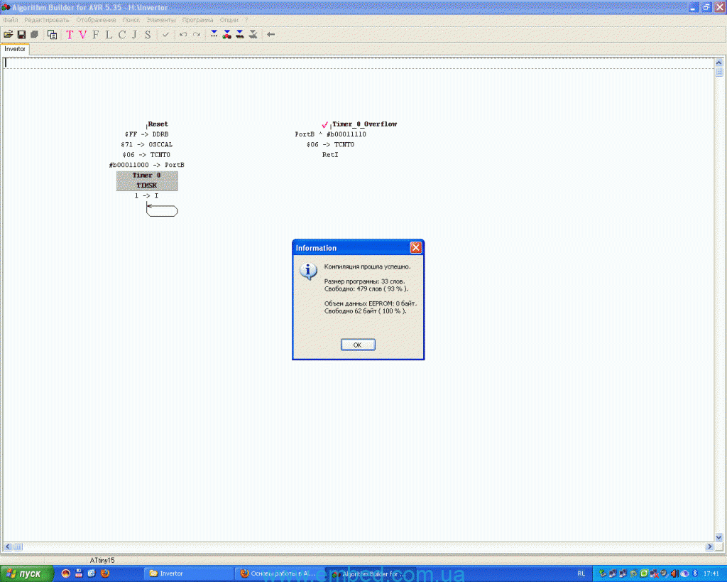This screenshot has height=582, width=727.
Task: Select the J jump tool letter
Action: click(134, 35)
